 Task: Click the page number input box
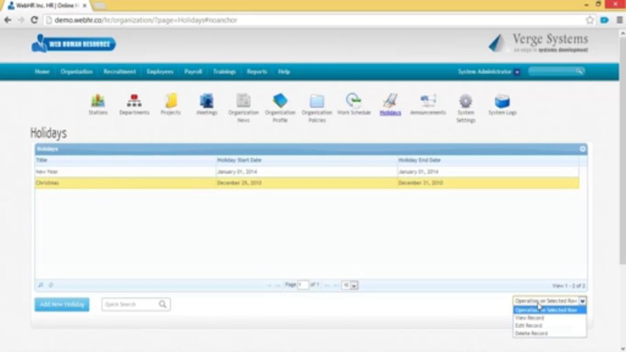pos(303,285)
